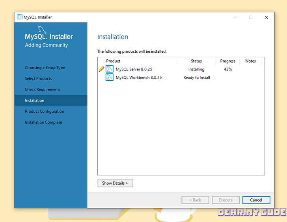Click the Execute button
The height and width of the screenshot is (222, 287).
point(225,200)
